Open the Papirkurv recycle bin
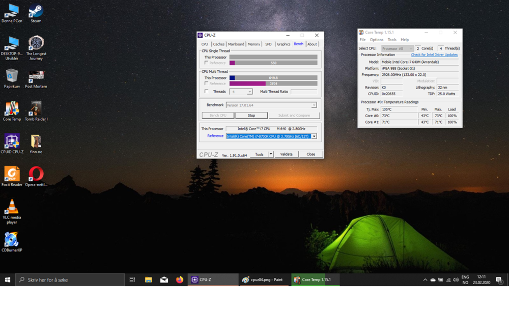The height and width of the screenshot is (309, 509). [x=12, y=78]
